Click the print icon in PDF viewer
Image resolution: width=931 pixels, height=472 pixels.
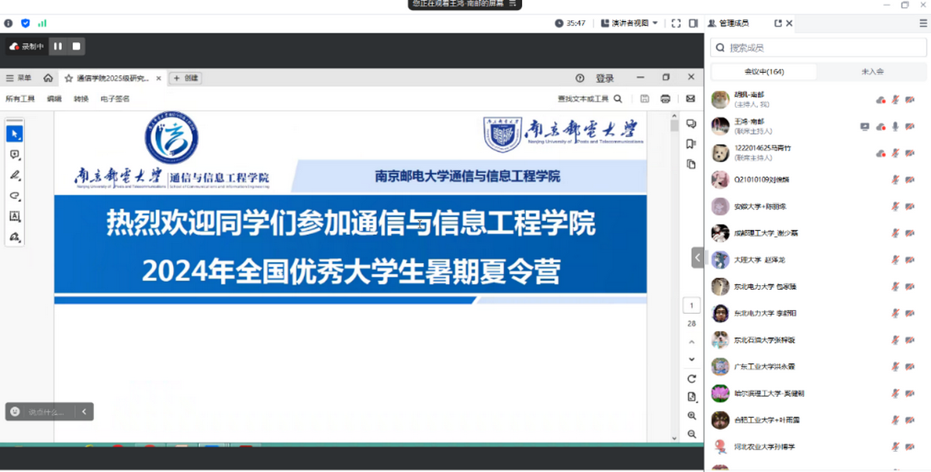665,98
